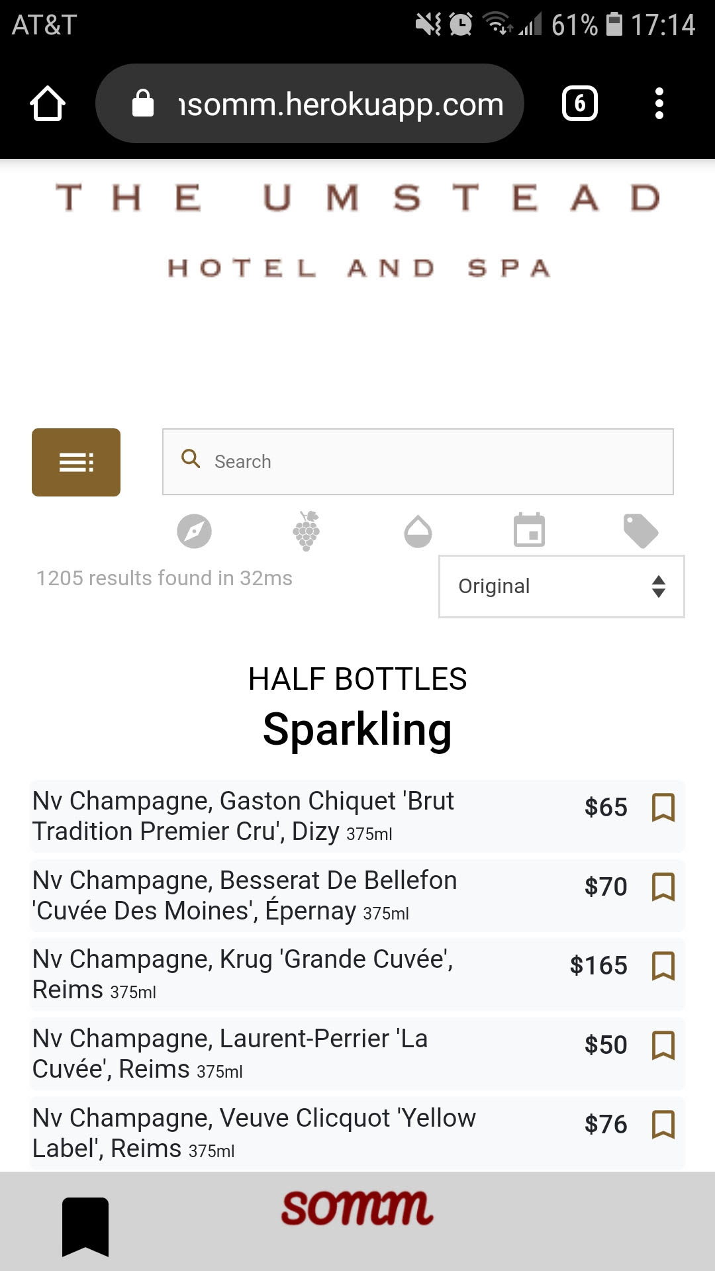Open the browser tab switcher

click(580, 104)
